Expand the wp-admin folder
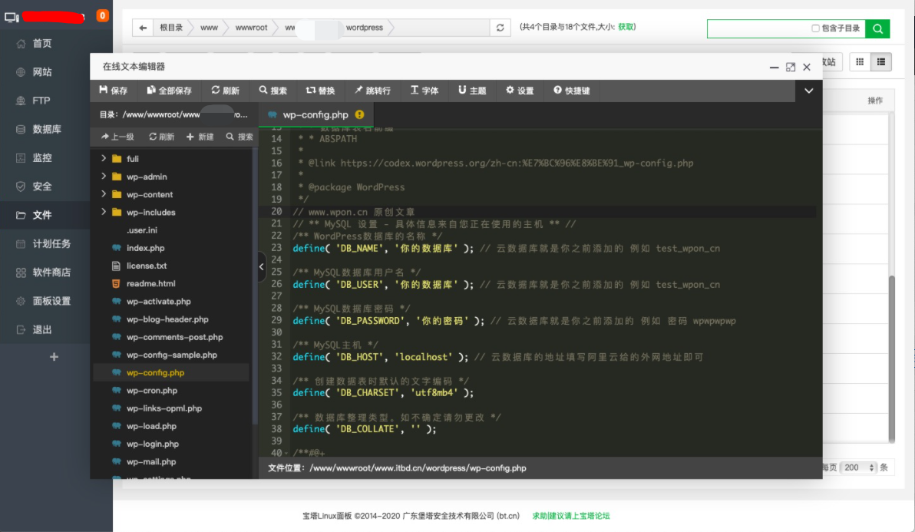This screenshot has height=532, width=915. point(104,176)
